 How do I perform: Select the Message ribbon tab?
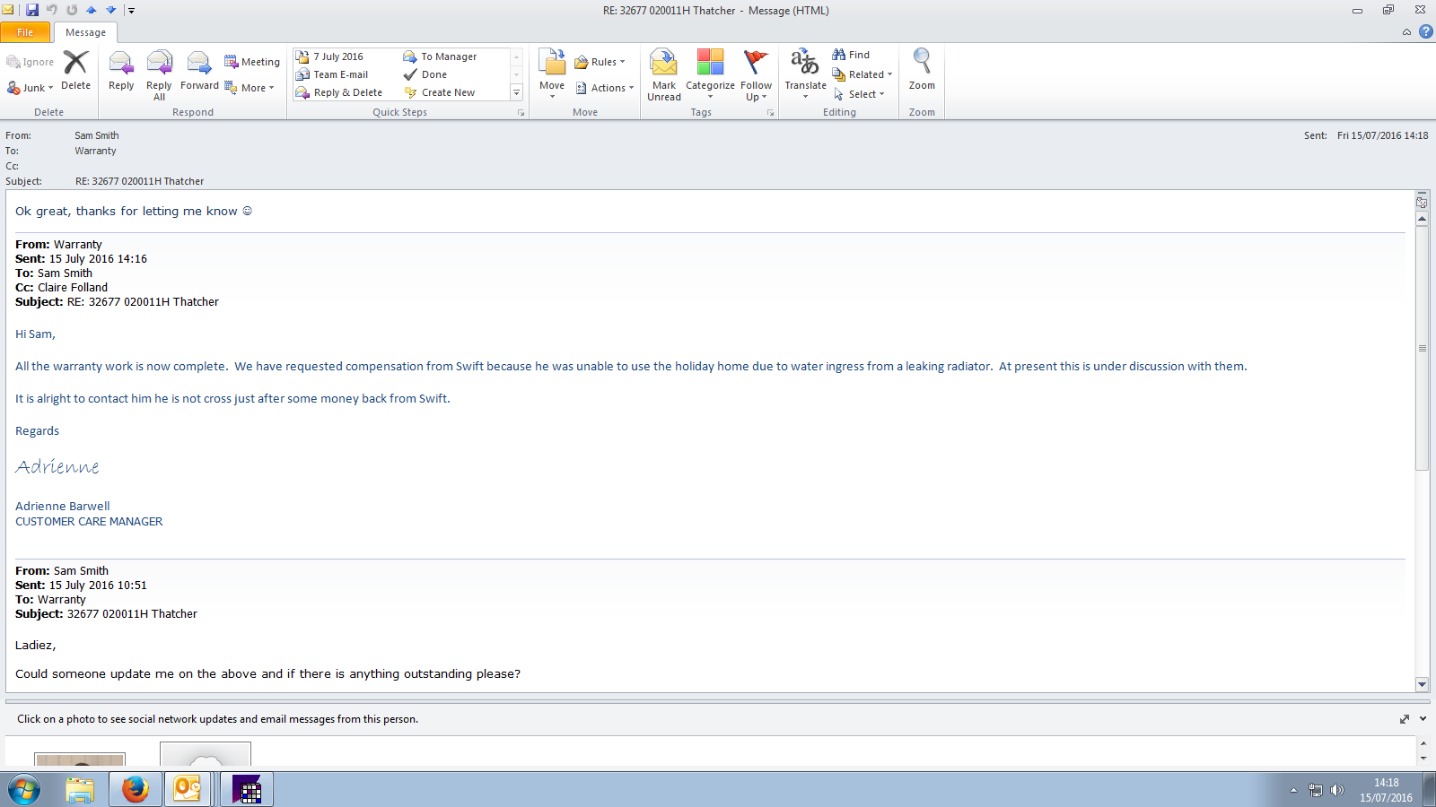[x=85, y=32]
